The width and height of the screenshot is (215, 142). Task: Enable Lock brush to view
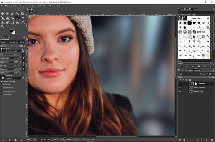coord(2,91)
